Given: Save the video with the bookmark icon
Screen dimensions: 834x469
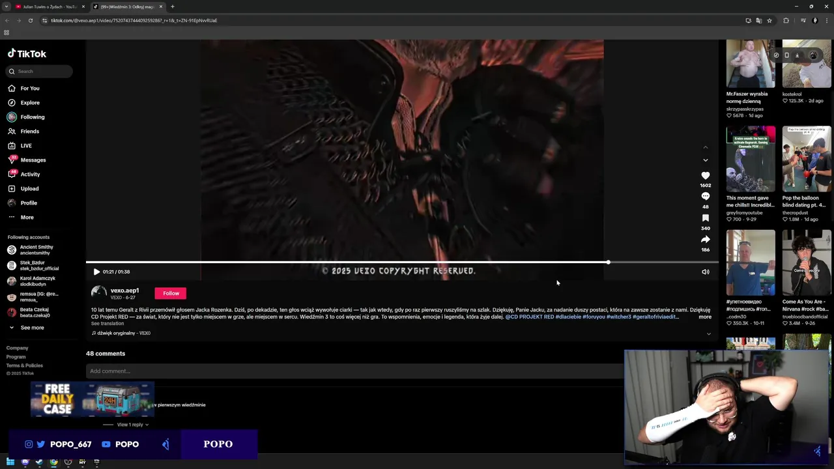Looking at the screenshot, I should [705, 218].
